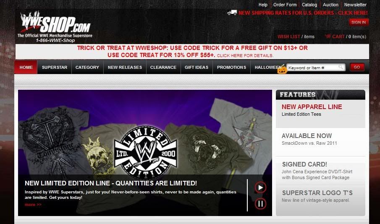Click the GO search button
Screen dimensions: 380x224
357,67
